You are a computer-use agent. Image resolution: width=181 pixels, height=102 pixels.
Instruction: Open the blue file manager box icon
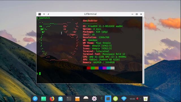(60, 99)
